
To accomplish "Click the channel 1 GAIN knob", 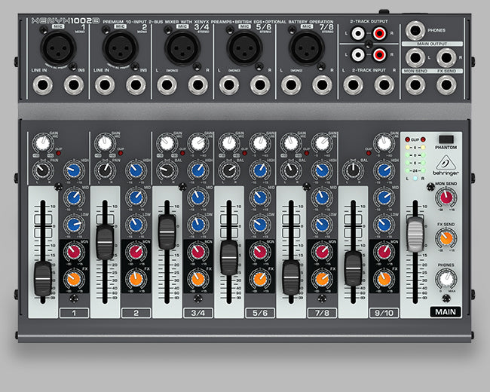I will point(41,143).
